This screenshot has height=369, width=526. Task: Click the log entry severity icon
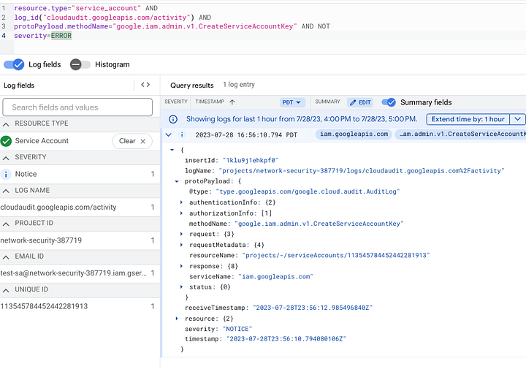(182, 134)
